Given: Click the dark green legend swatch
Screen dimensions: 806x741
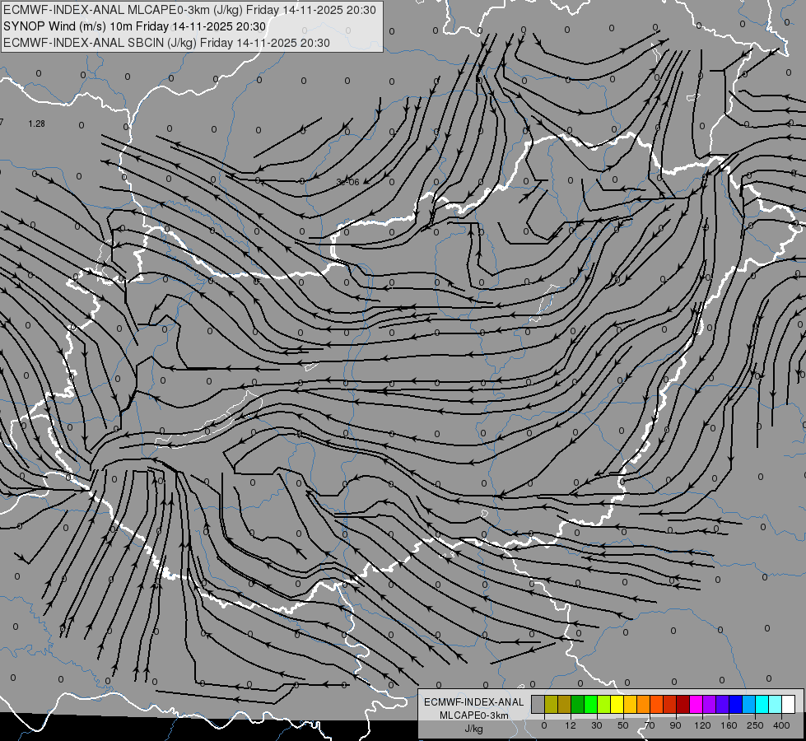Looking at the screenshot, I should click(x=578, y=704).
